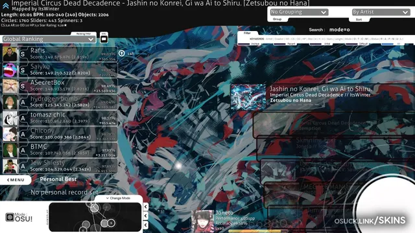Screen dimensions: 415x233
Task: Open Jew Shiesty's score entry
Action: pos(60,166)
